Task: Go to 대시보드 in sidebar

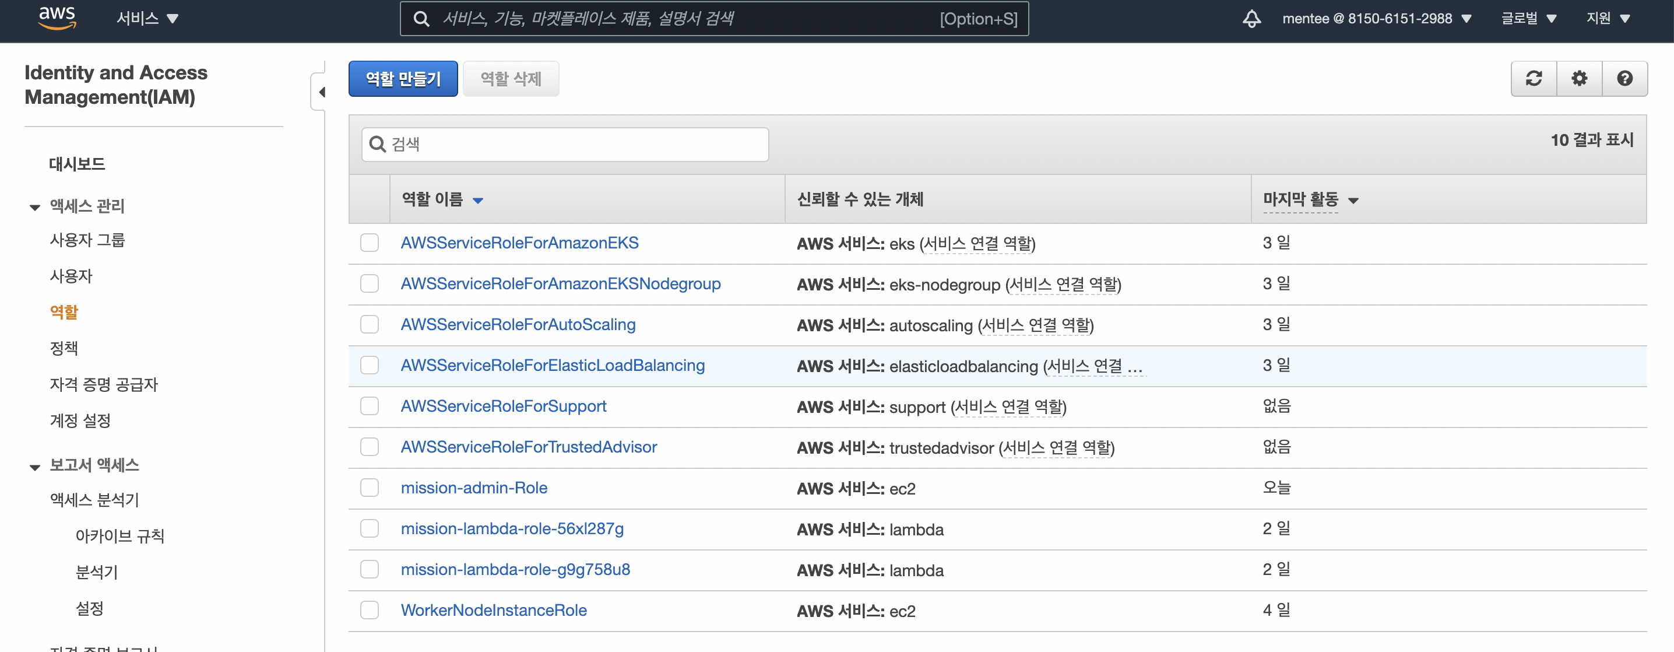Action: (77, 164)
